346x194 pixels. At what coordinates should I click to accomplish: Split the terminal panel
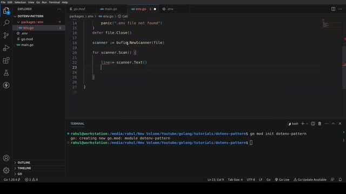(313, 123)
